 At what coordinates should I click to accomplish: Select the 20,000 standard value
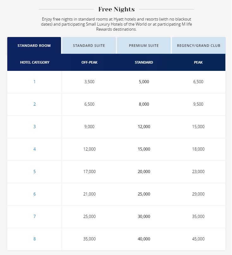click(x=144, y=171)
